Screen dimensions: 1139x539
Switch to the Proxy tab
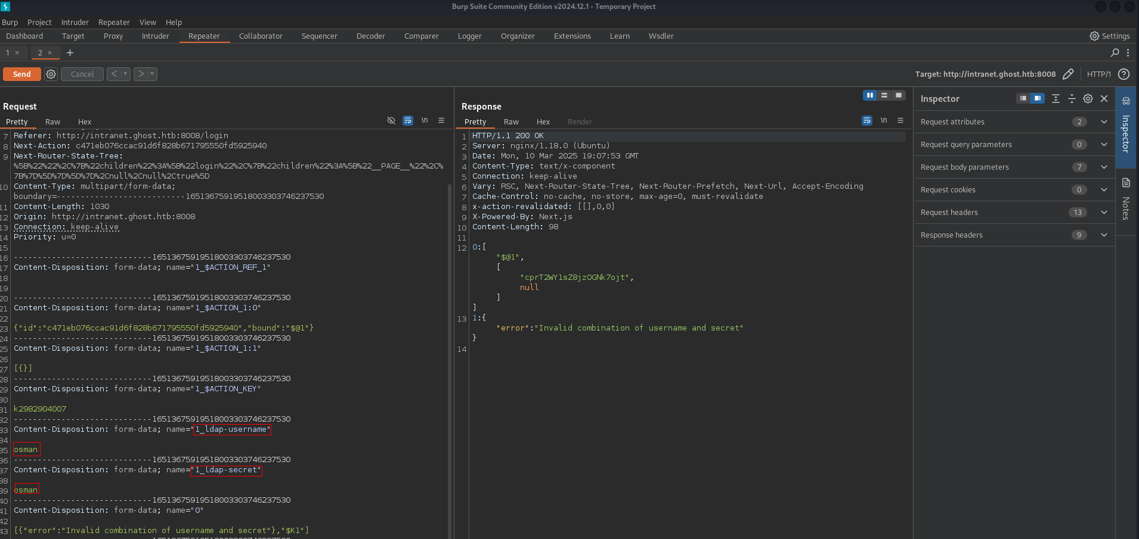click(x=113, y=36)
